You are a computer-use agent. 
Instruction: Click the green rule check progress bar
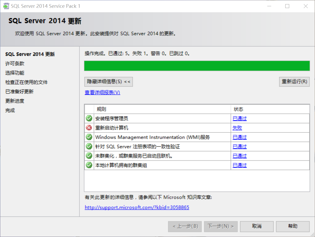(197, 66)
